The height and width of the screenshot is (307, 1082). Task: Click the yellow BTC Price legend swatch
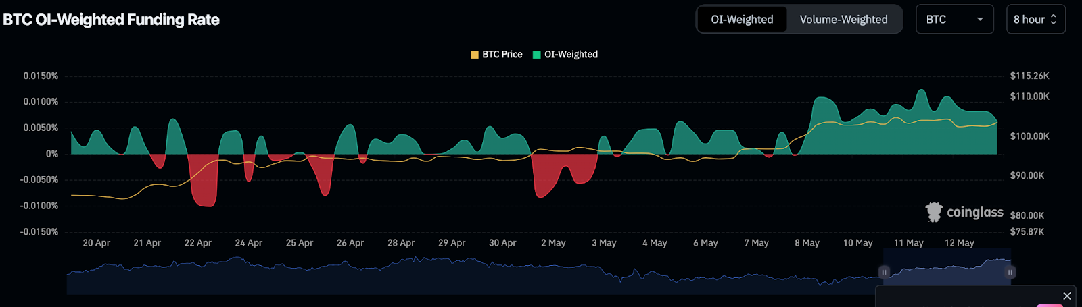(x=475, y=55)
